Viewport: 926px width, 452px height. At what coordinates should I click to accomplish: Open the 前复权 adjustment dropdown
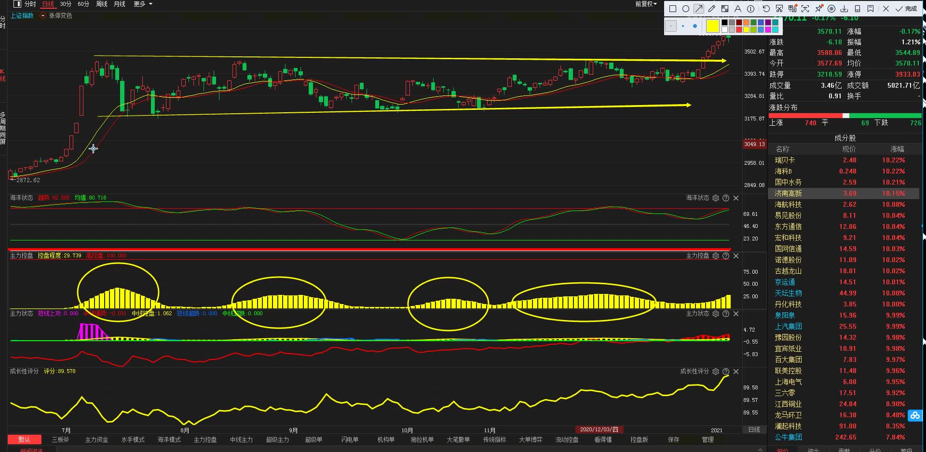pos(646,4)
